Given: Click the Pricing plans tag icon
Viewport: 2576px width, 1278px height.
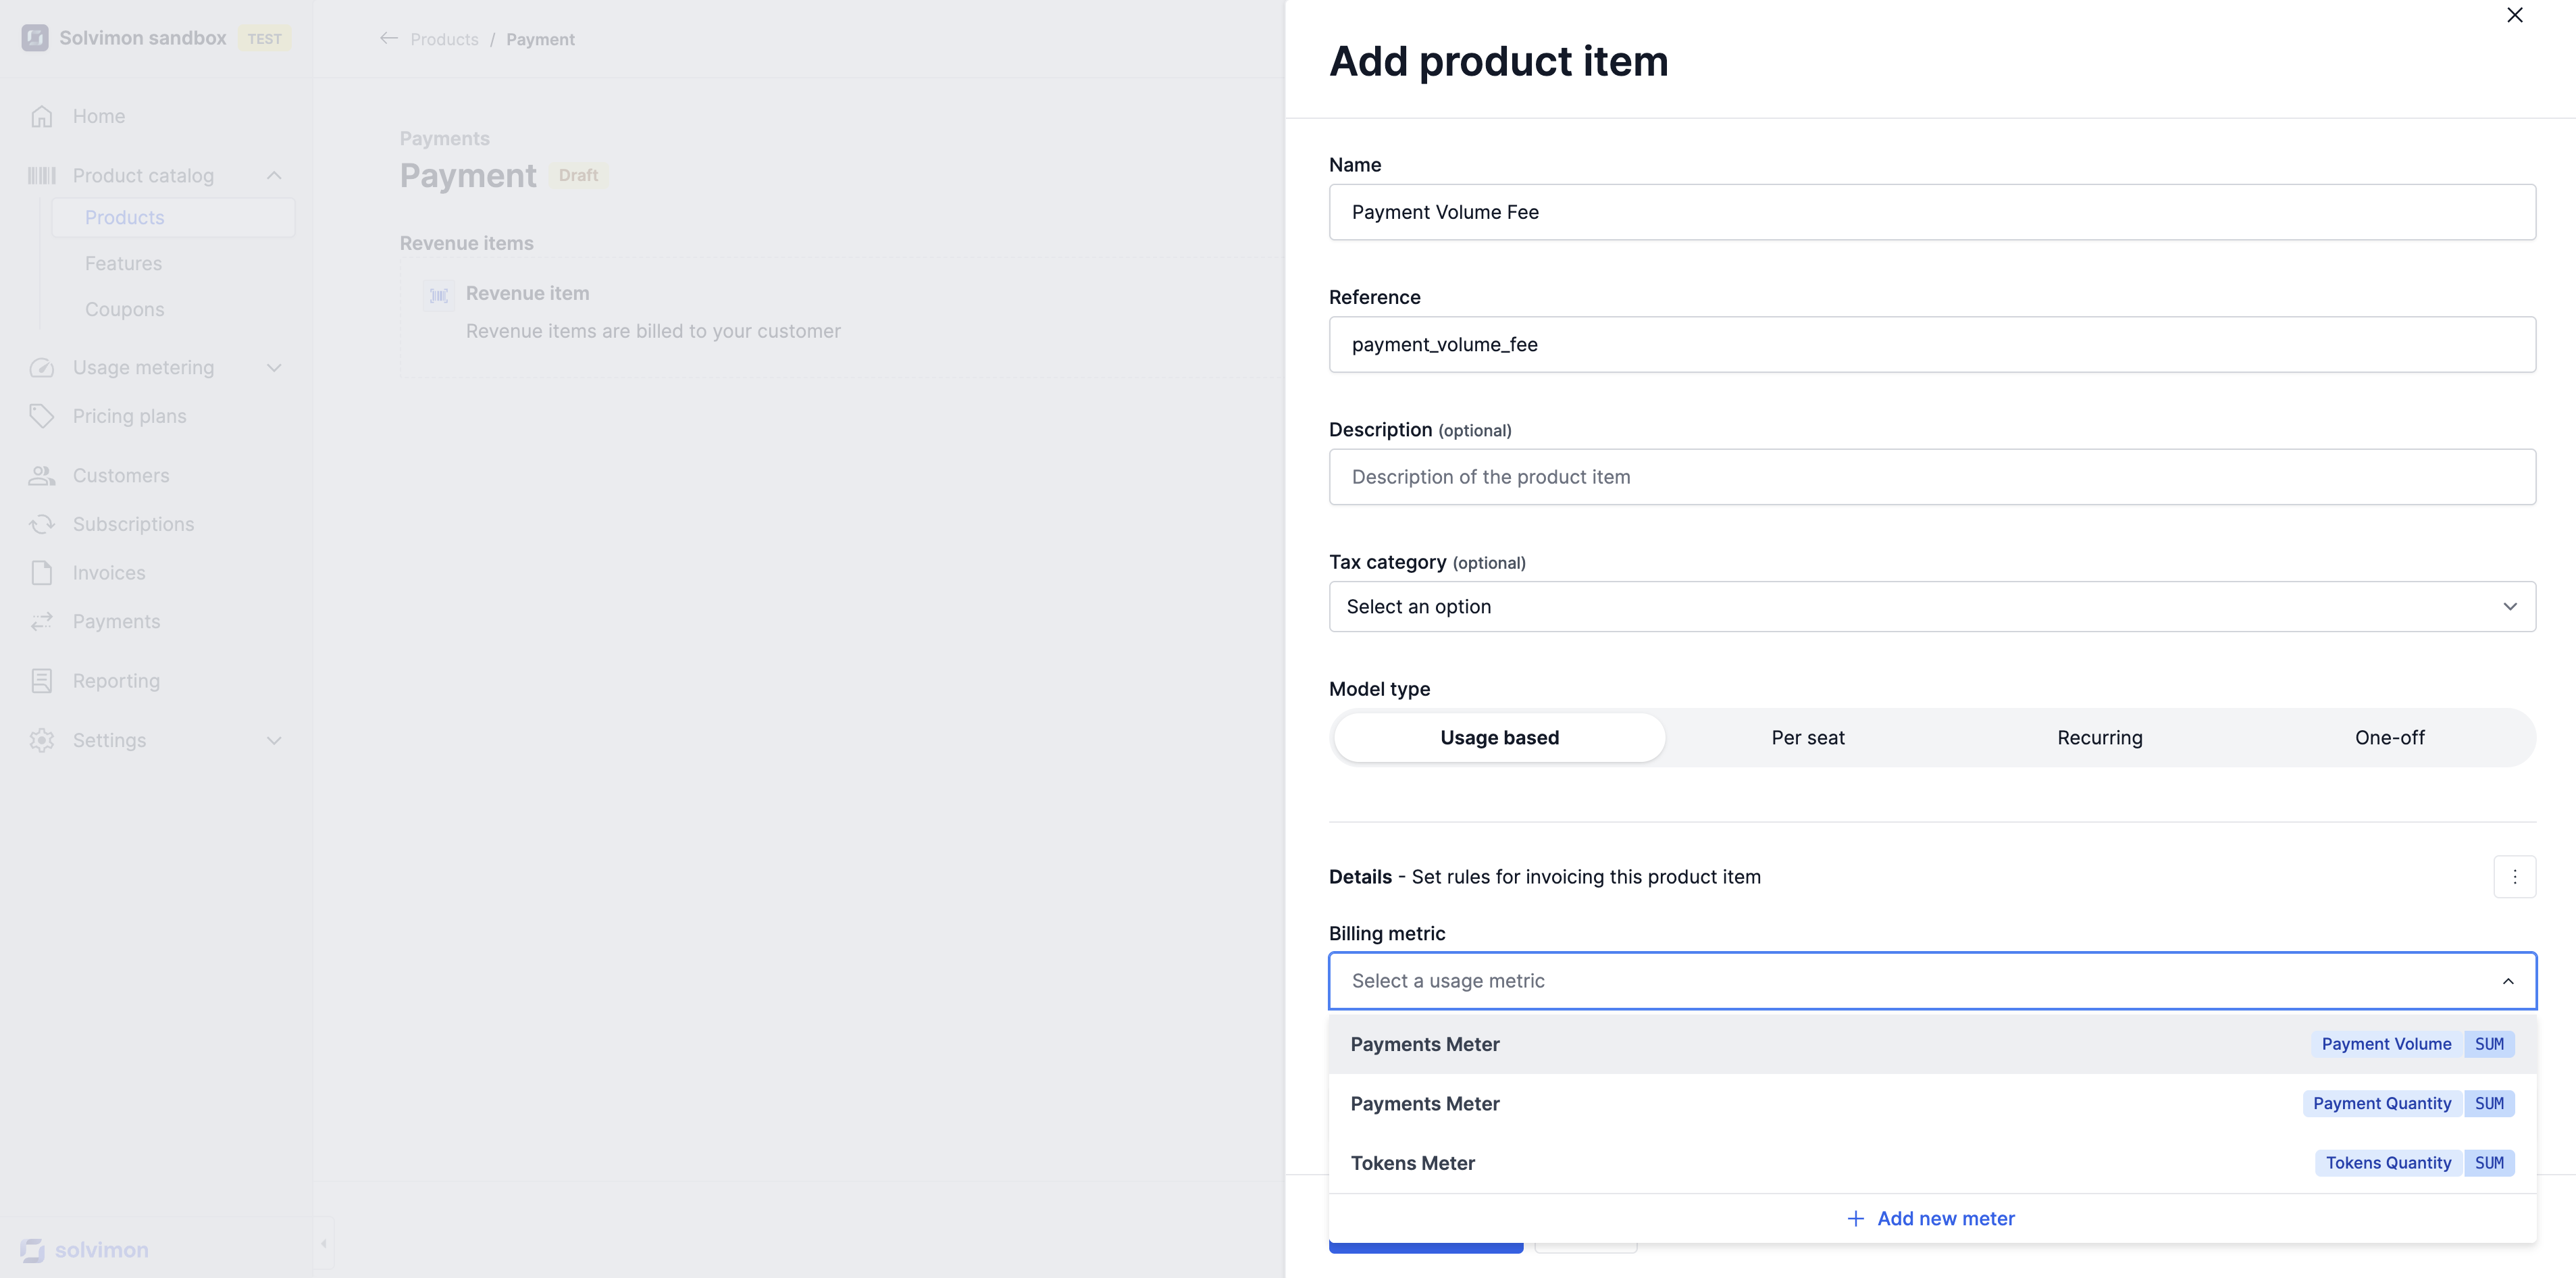Looking at the screenshot, I should coord(41,416).
